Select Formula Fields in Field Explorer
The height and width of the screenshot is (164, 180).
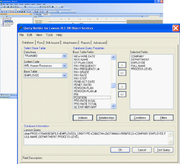(x=8, y=20)
